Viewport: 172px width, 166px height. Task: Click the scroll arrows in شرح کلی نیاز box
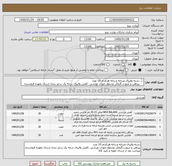(142, 81)
